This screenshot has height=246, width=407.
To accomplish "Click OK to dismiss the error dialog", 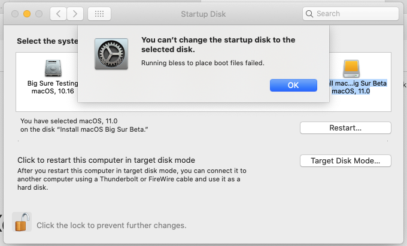I will pos(293,85).
